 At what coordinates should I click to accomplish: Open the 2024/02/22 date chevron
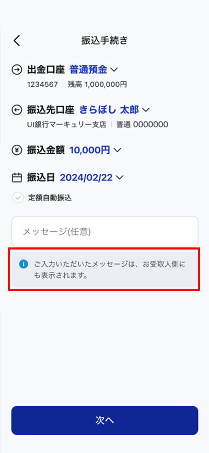[120, 177]
